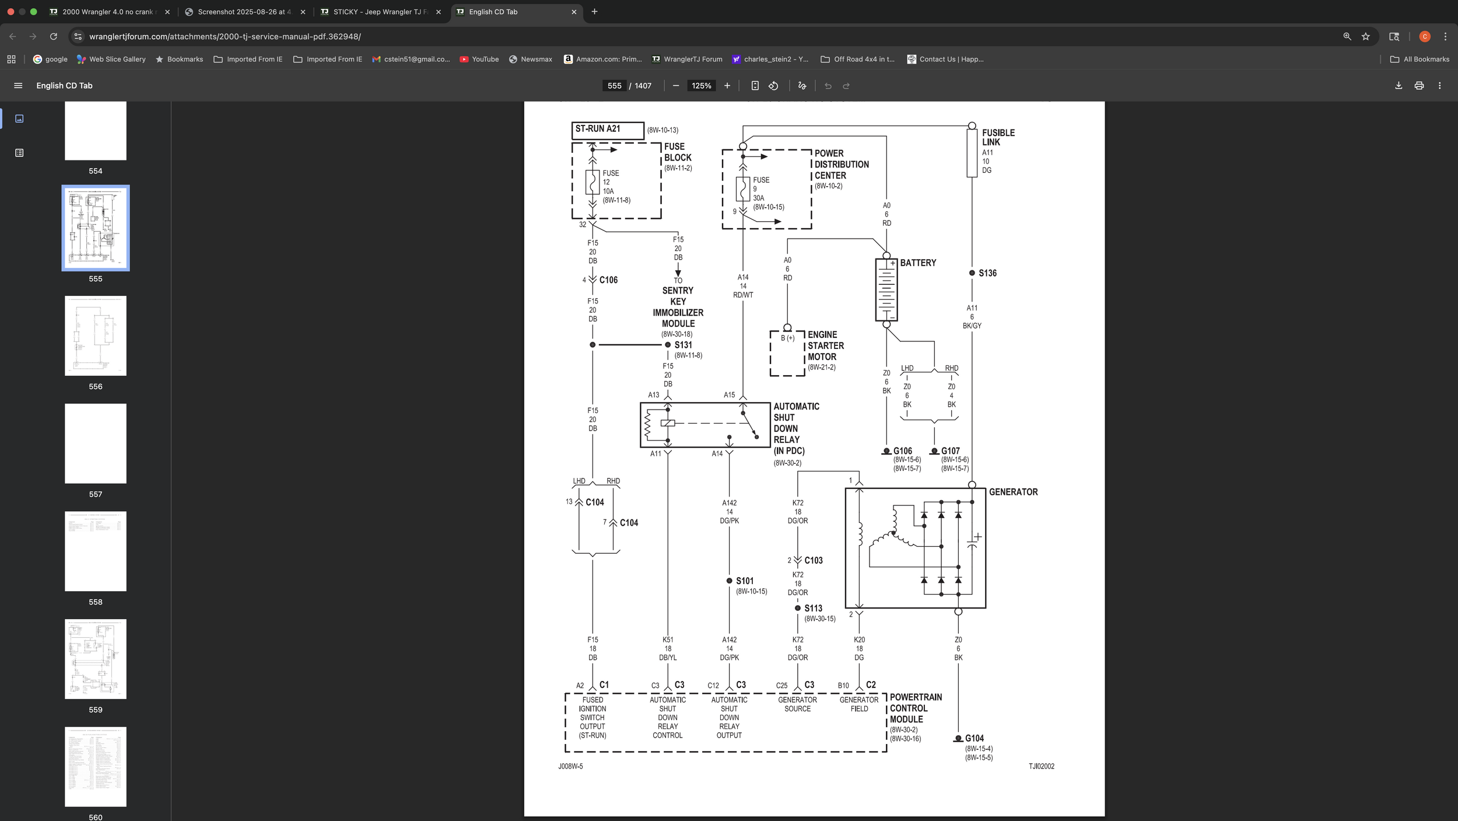Toggle fit-to-page view mode
The height and width of the screenshot is (821, 1458).
[756, 86]
